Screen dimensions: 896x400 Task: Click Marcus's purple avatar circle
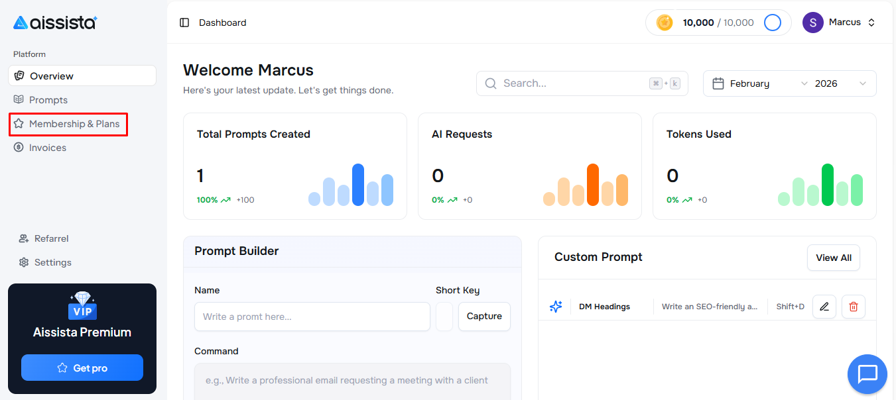point(812,23)
